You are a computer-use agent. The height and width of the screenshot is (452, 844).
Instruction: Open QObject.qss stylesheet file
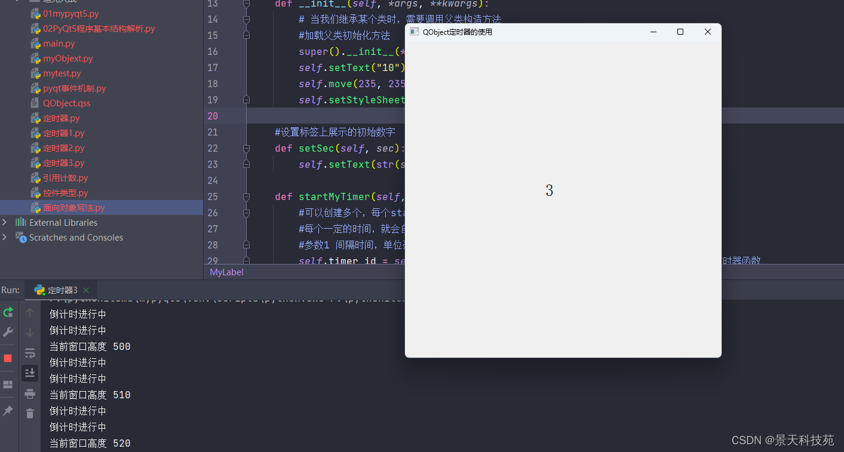point(67,103)
